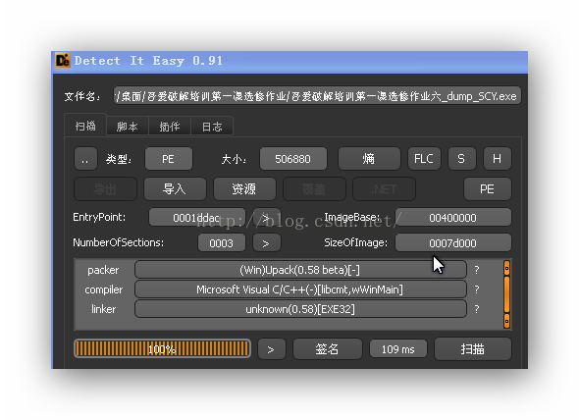The width and height of the screenshot is (579, 420).
Task: Click the PE type button
Action: coord(169,159)
